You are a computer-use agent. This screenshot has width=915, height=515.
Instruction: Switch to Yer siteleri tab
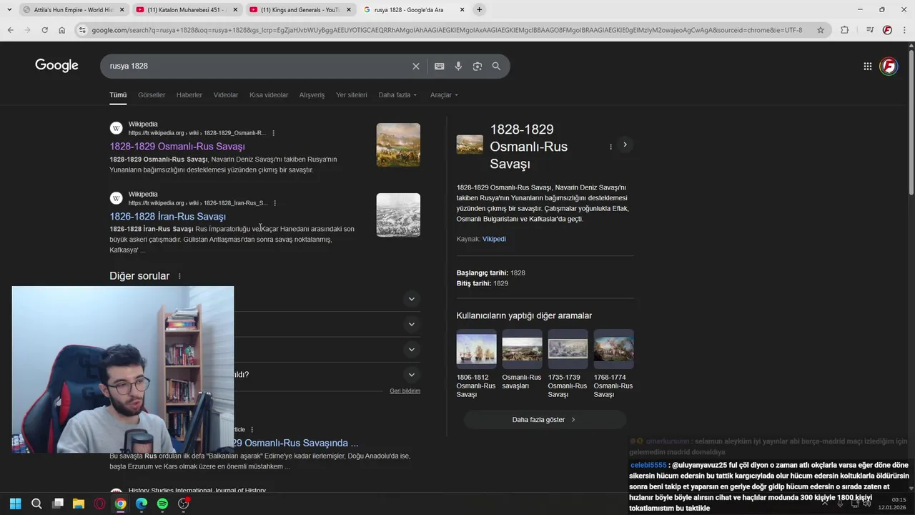[x=352, y=95]
